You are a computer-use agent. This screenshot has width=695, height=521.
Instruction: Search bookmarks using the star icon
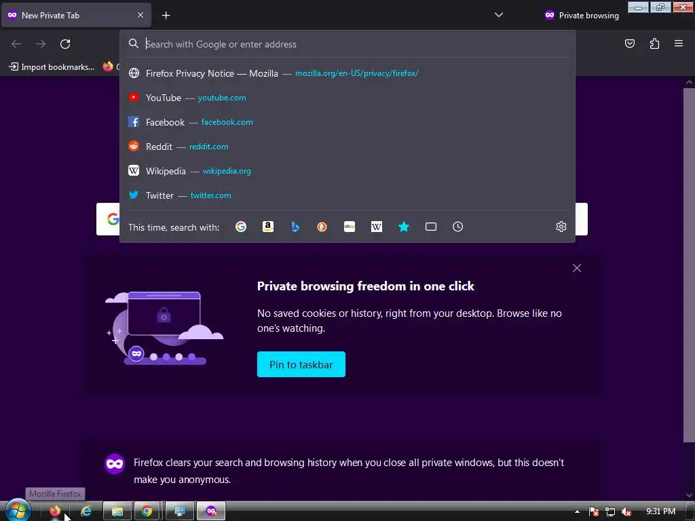[404, 227]
